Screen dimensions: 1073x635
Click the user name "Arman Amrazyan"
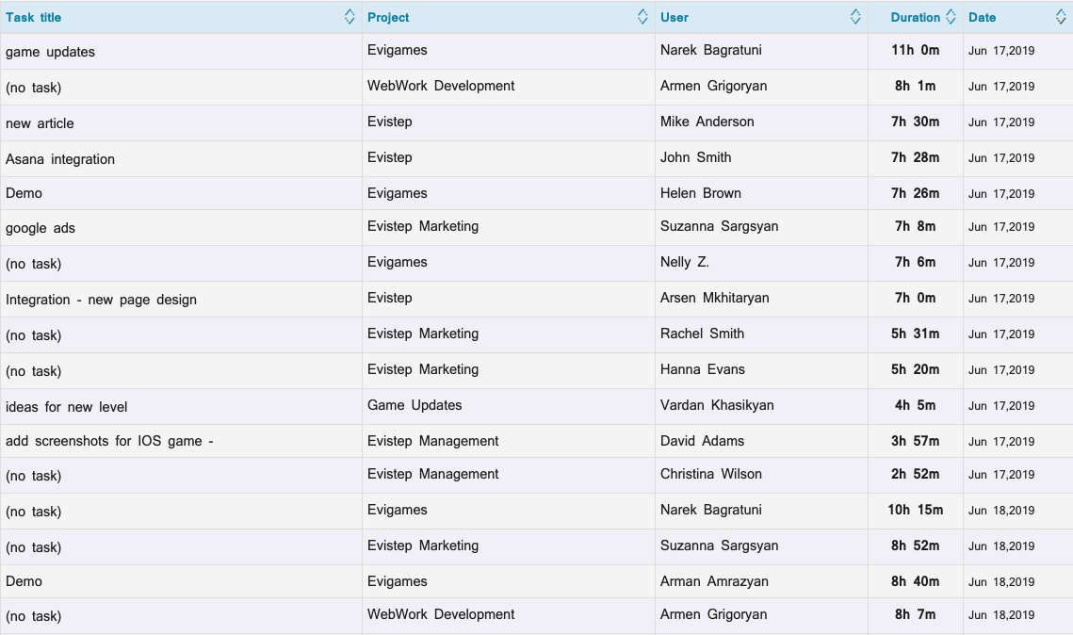click(x=714, y=581)
